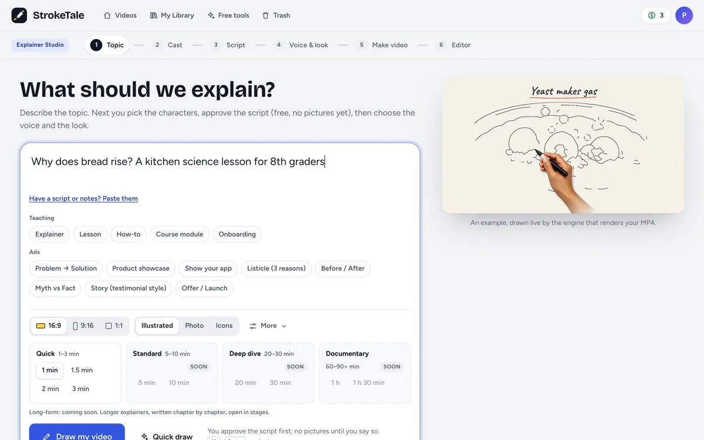This screenshot has height=440, width=704.
Task: Pick the Offer / Launch chip
Action: click(x=205, y=288)
